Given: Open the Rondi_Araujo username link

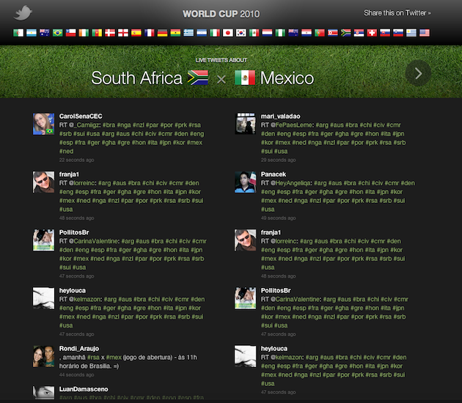Looking at the screenshot, I should tap(79, 349).
